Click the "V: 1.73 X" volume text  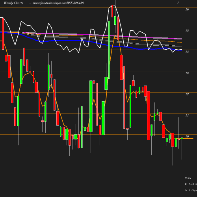(191, 184)
